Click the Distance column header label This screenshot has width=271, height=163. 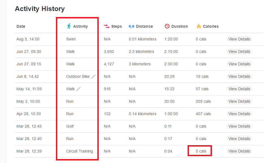pyautogui.click(x=144, y=26)
